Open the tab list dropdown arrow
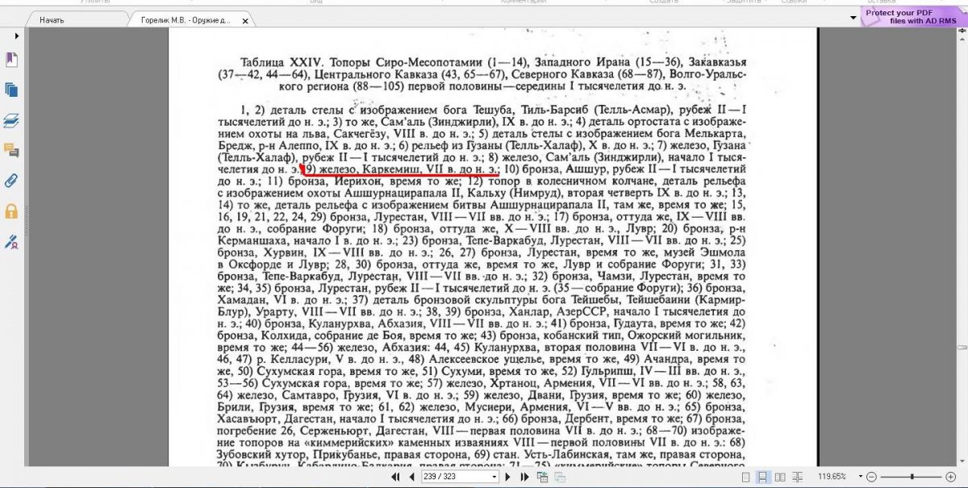 click(x=853, y=18)
